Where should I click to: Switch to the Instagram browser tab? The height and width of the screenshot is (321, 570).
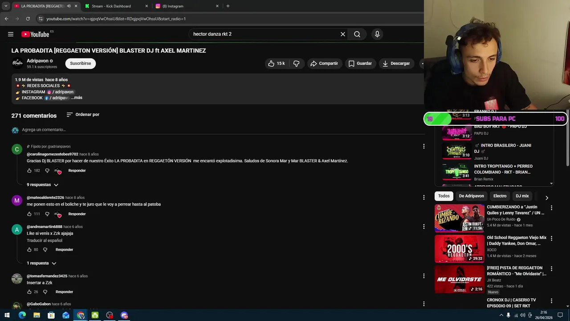(187, 6)
